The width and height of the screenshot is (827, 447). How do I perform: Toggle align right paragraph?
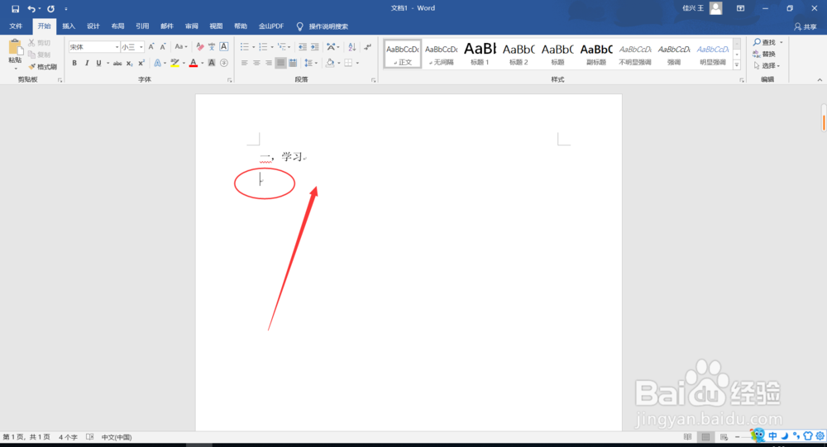[269, 64]
